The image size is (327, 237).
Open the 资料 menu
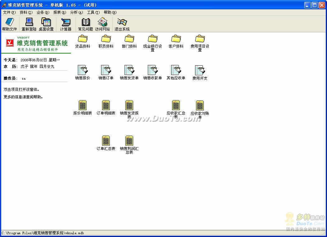[26, 12]
